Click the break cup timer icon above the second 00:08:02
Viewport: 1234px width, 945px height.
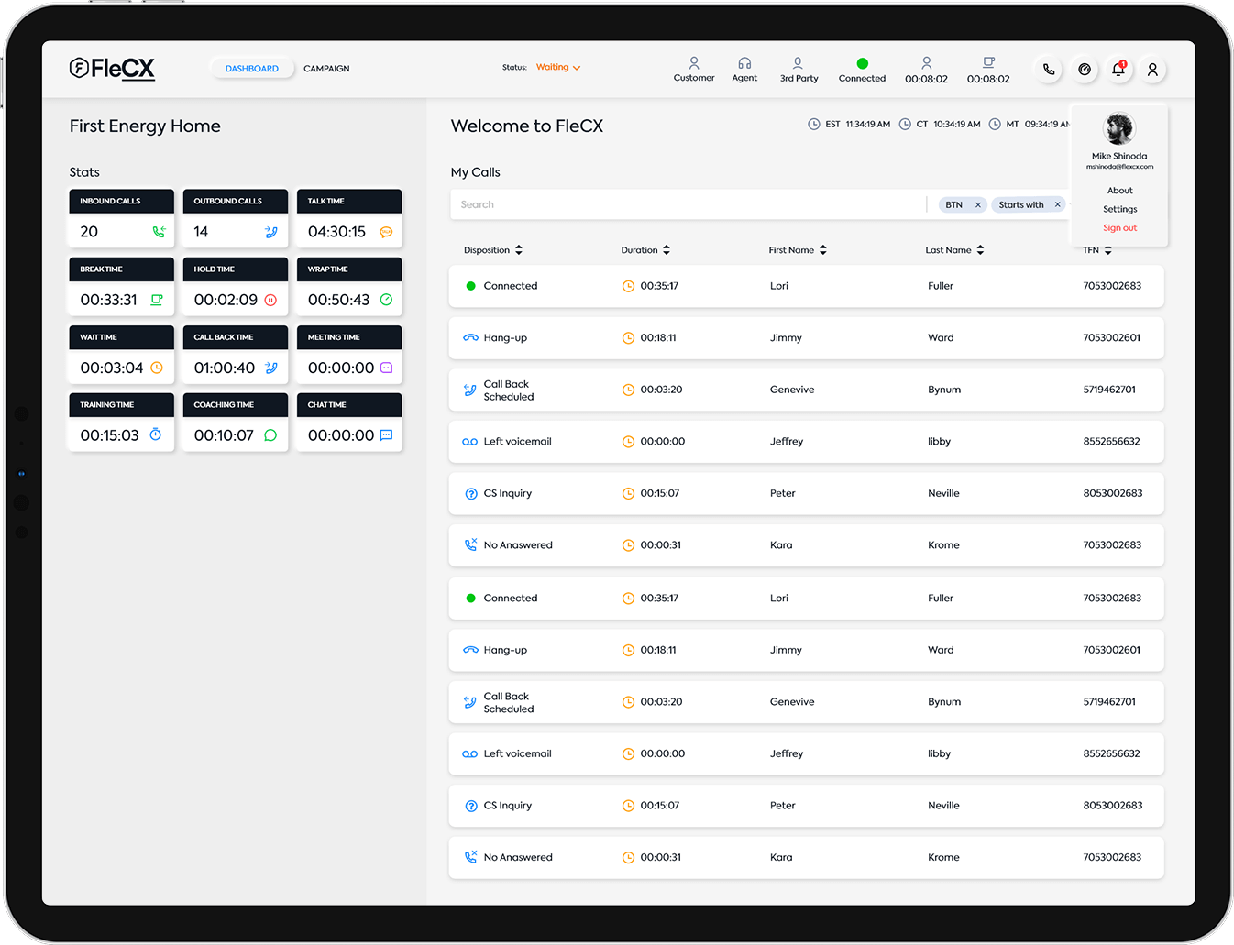tap(988, 63)
